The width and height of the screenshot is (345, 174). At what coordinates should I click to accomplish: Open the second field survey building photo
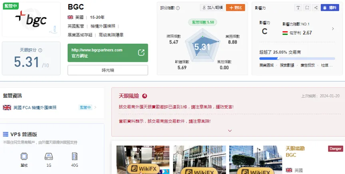[x=199, y=160]
